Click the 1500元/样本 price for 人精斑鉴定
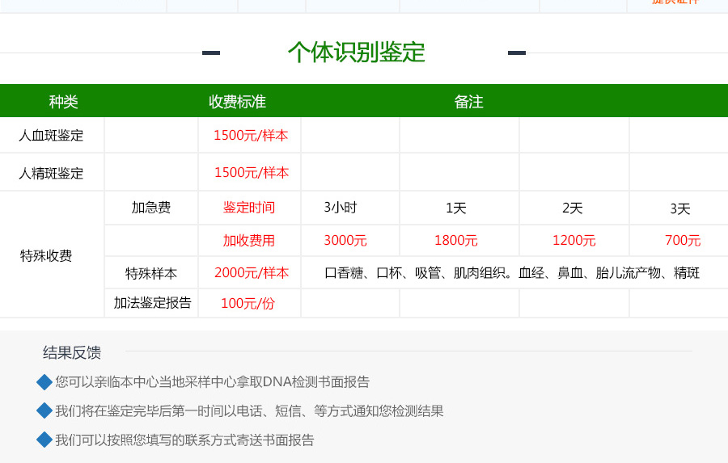The image size is (728, 463). tap(252, 173)
